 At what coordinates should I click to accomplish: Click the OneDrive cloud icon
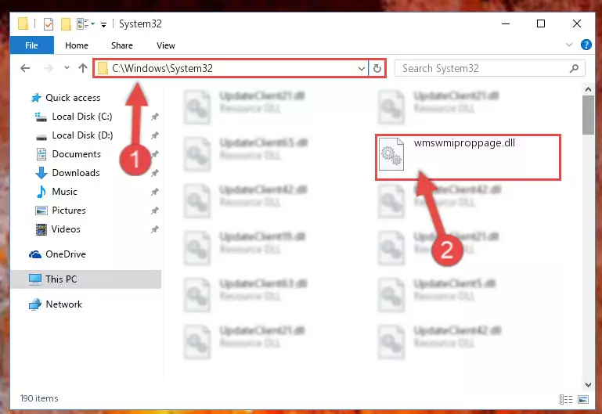(35, 254)
